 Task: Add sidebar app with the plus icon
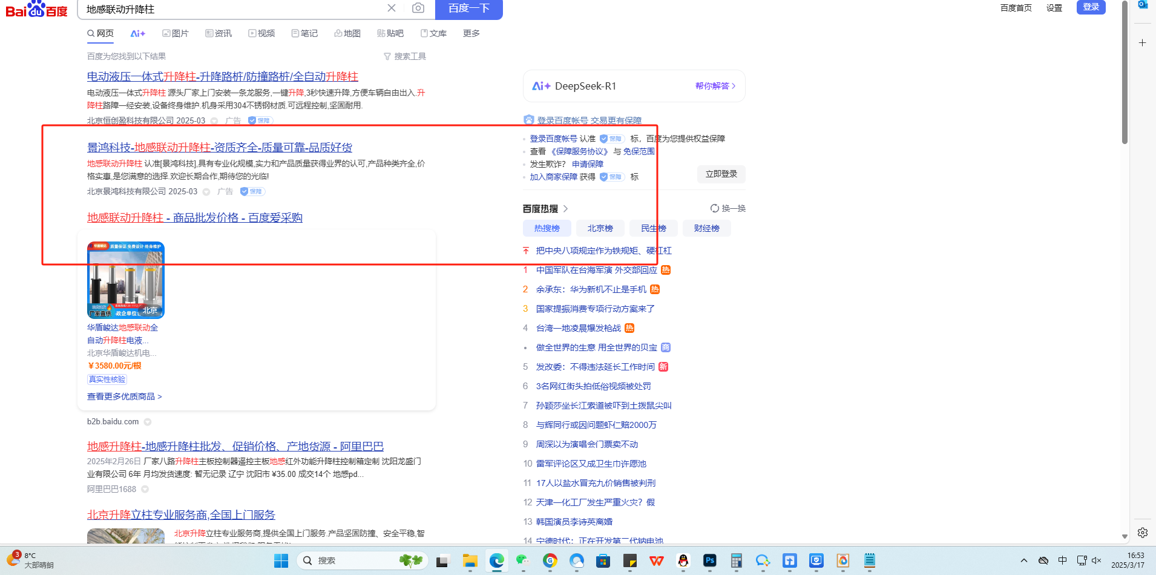[1143, 43]
